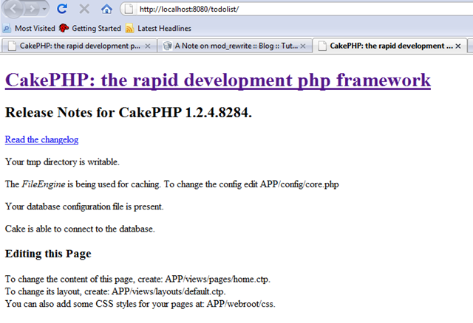Click the Editing this Page heading

click(48, 254)
